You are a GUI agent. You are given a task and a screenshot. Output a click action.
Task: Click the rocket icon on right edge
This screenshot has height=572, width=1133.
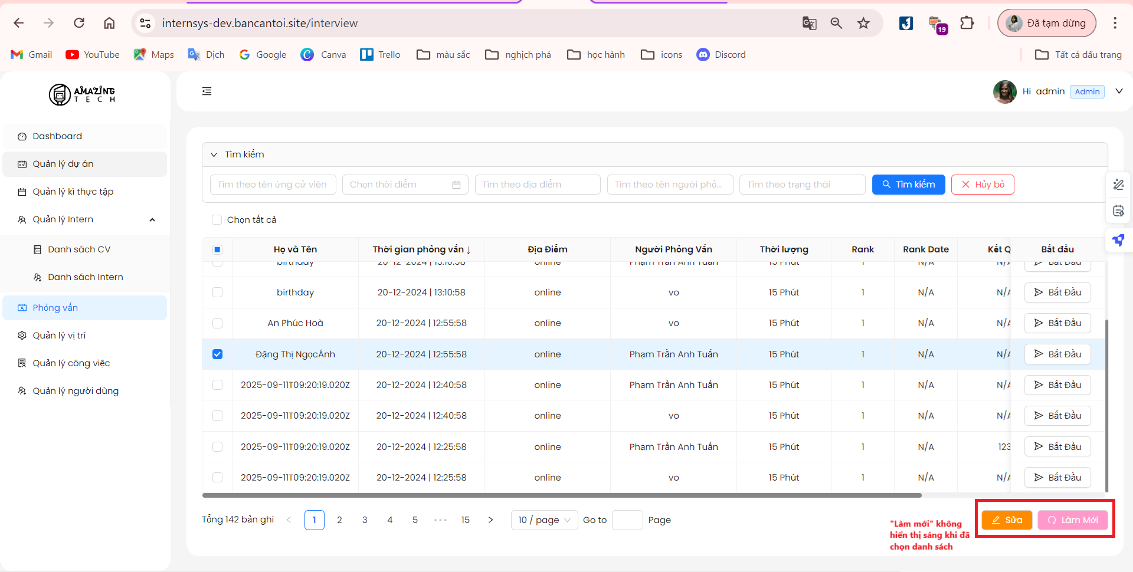pos(1118,240)
